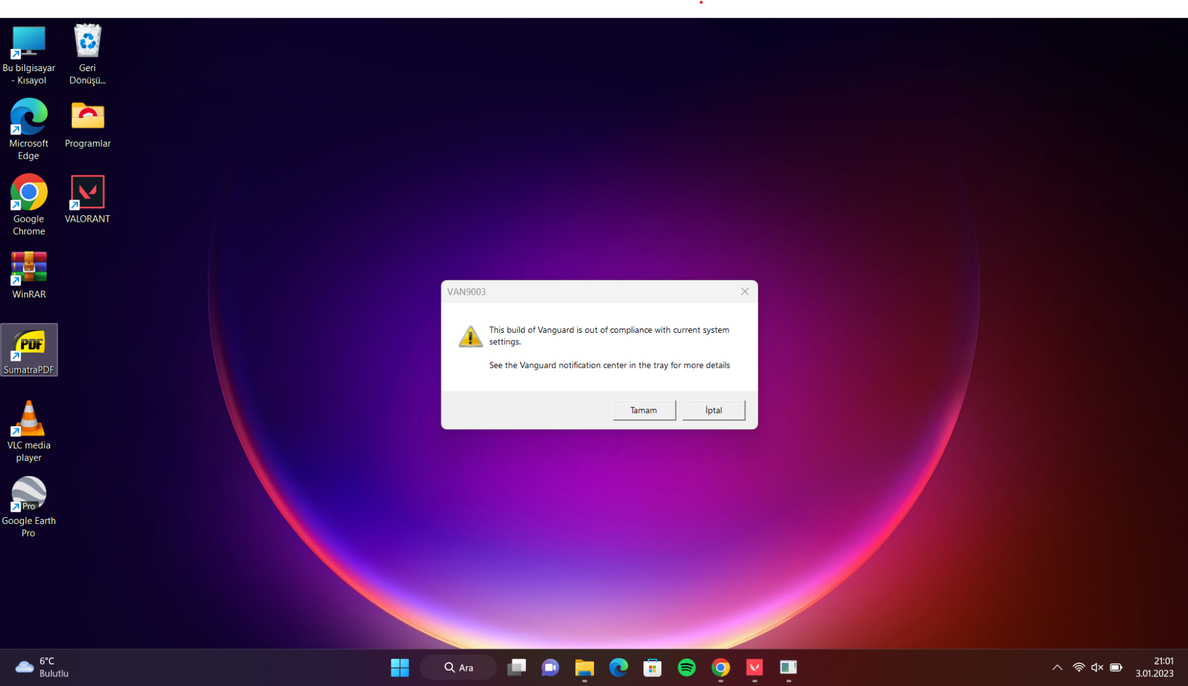The width and height of the screenshot is (1188, 686).
Task: Show hidden tray icons chevron
Action: (x=1057, y=668)
